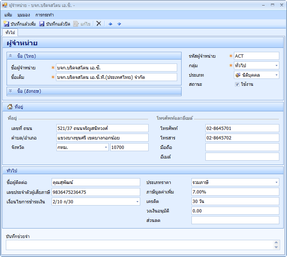The width and height of the screenshot is (287, 257).
Task: Go to next record with down arrow
Action: (119, 24)
